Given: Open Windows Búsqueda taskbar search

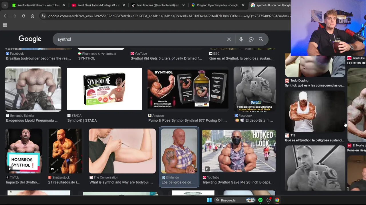Looking at the screenshot, I should (x=234, y=200).
